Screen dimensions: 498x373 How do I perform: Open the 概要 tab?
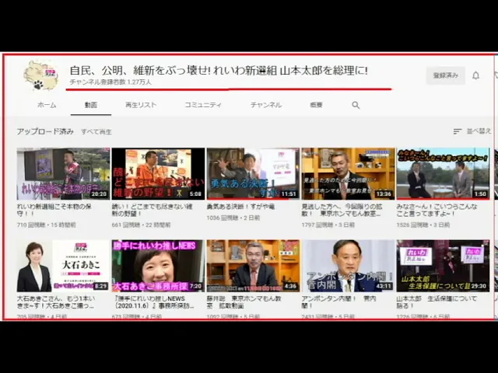(317, 105)
